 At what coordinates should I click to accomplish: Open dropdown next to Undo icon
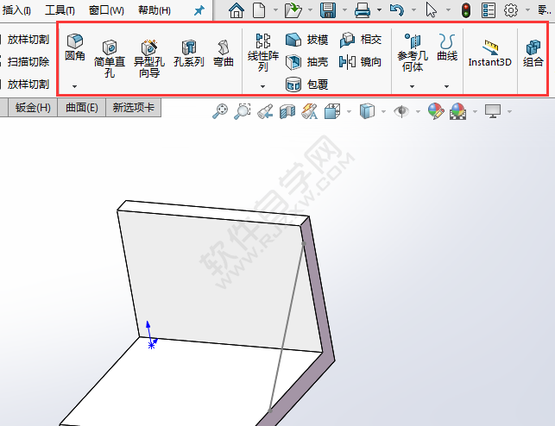click(413, 10)
